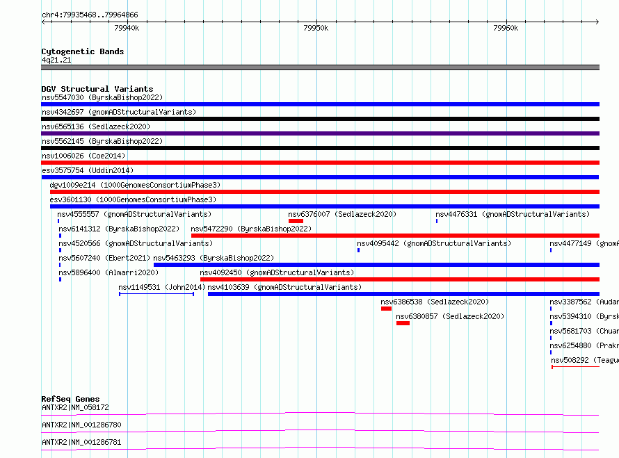Click the 79960k ruler position
The width and height of the screenshot is (619, 458).
click(x=506, y=28)
